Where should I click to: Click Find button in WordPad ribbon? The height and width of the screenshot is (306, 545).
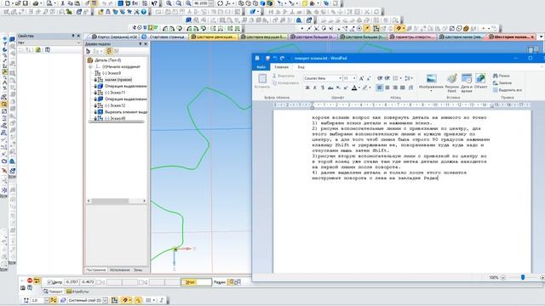(502, 76)
